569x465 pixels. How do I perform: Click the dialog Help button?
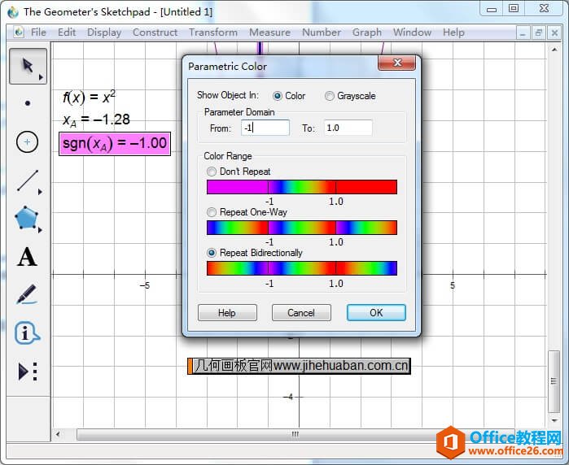(227, 312)
